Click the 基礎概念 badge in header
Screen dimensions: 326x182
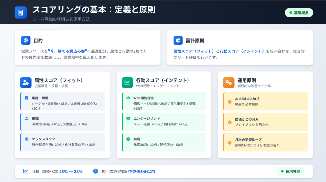[299, 13]
